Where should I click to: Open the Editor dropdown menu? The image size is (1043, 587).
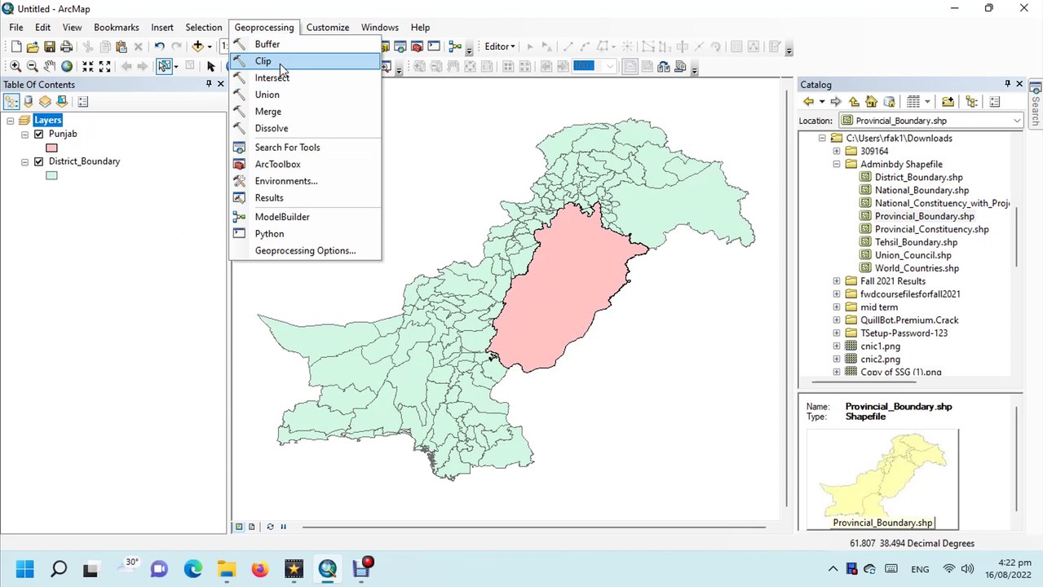[x=498, y=46]
